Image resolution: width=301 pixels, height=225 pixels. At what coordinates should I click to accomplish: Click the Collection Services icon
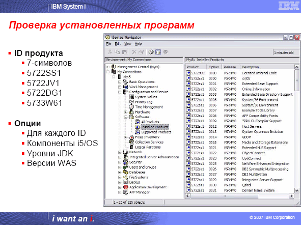point(131,142)
